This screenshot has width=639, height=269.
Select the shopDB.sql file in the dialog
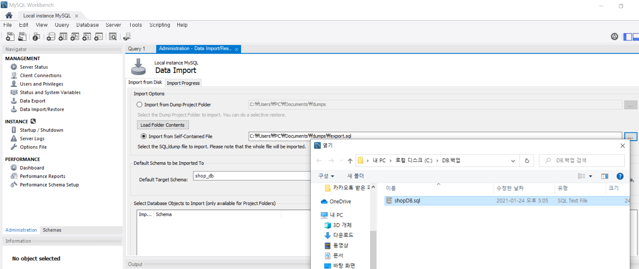point(507,201)
